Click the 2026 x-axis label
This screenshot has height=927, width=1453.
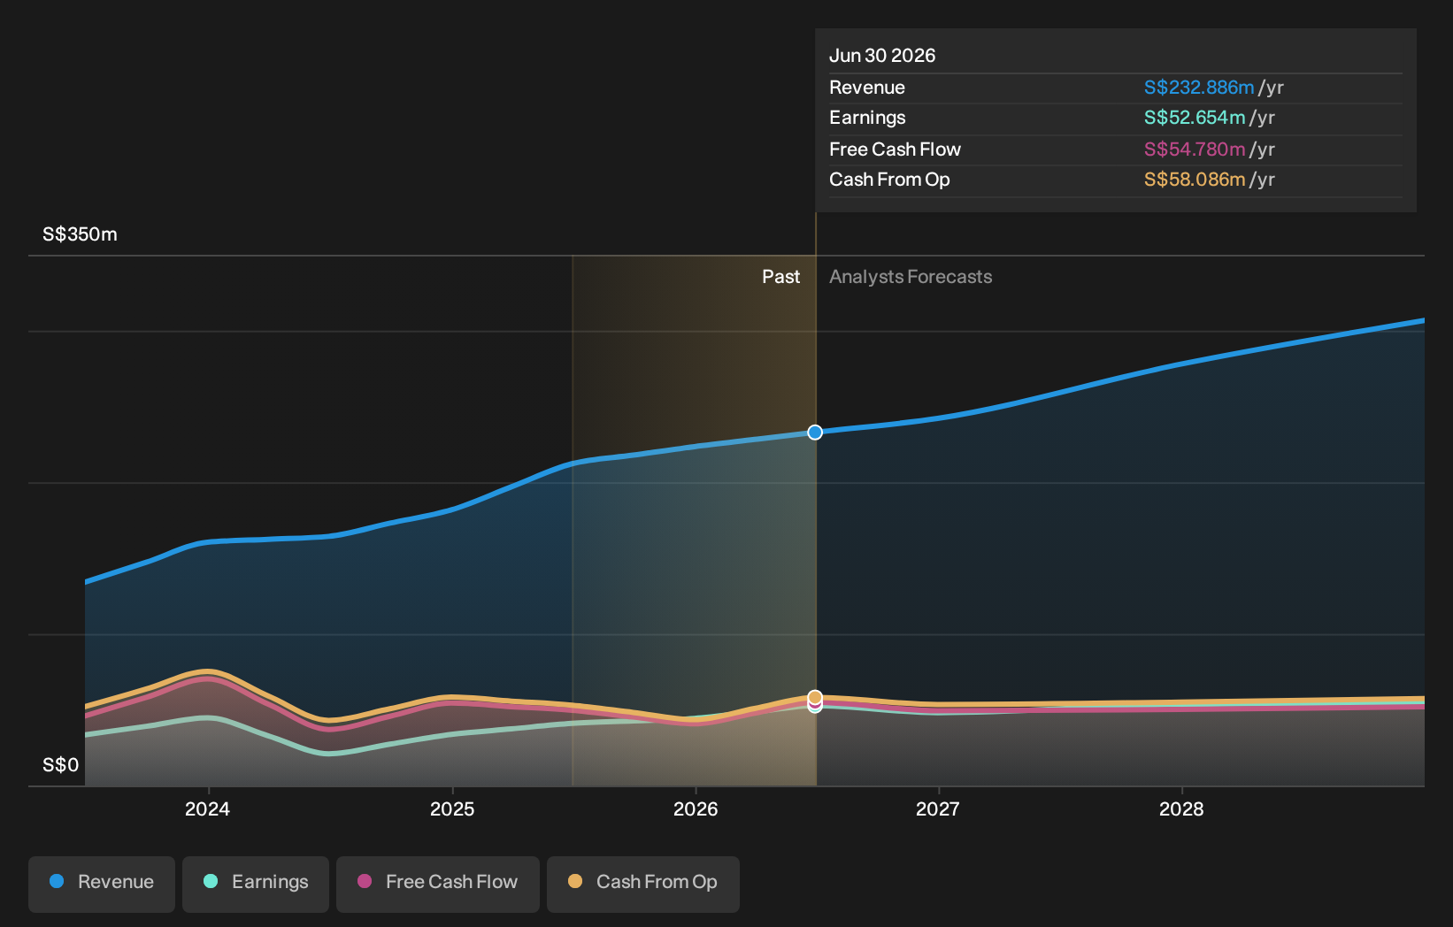tap(696, 809)
